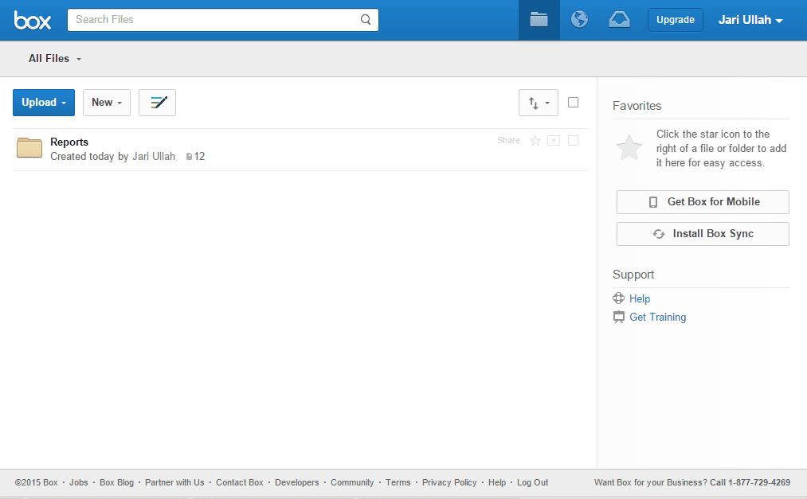
Task: Click Share on the Reports row
Action: (508, 140)
